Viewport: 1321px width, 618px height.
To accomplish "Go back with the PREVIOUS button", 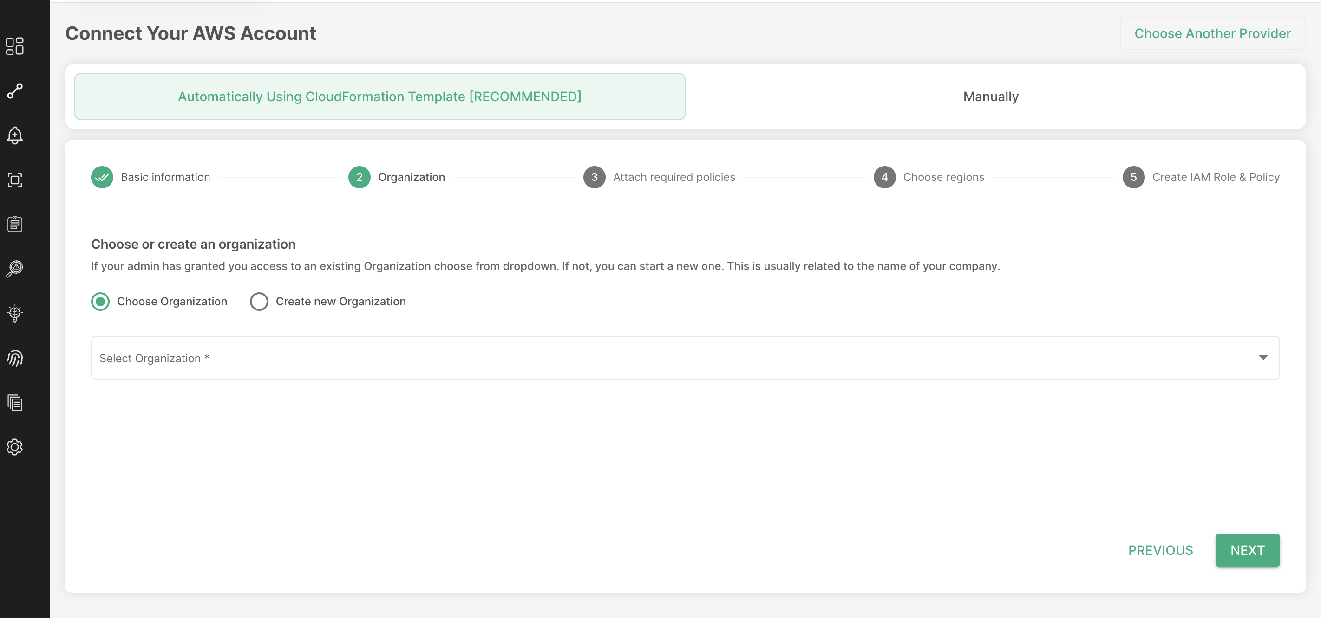I will click(x=1160, y=550).
